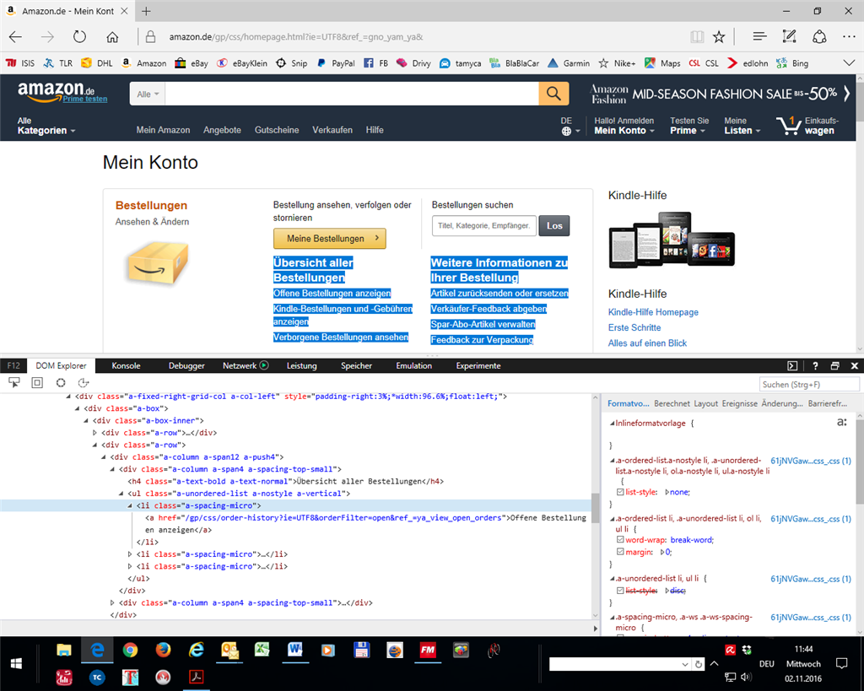The width and height of the screenshot is (864, 691).
Task: Open DevTools help question mark
Action: 816,366
